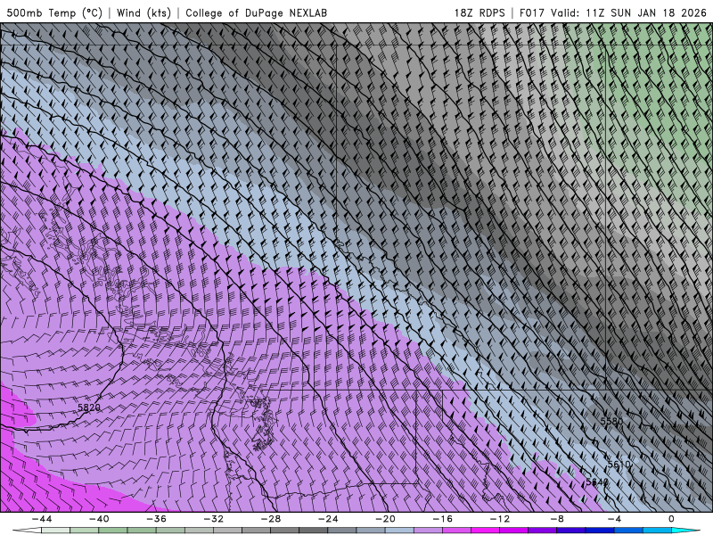Click the -40 colorbar tick label
Viewport: 713px width, 535px height.
[x=99, y=519]
